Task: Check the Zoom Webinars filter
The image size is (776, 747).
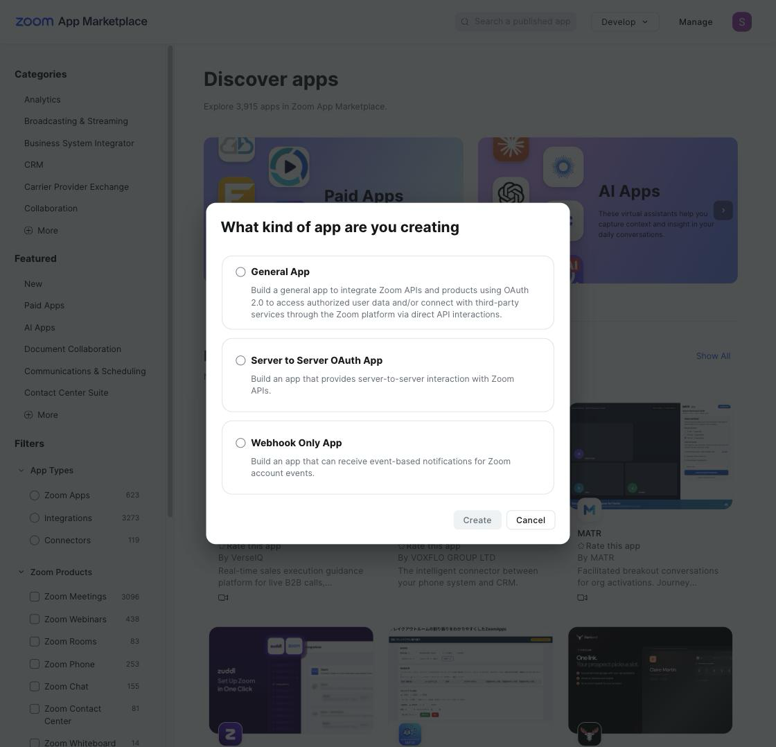Action: click(x=35, y=619)
